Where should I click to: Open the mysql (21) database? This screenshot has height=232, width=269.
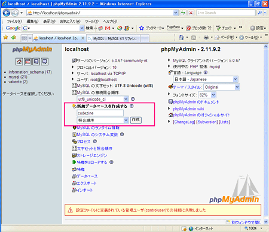[x=18, y=77]
